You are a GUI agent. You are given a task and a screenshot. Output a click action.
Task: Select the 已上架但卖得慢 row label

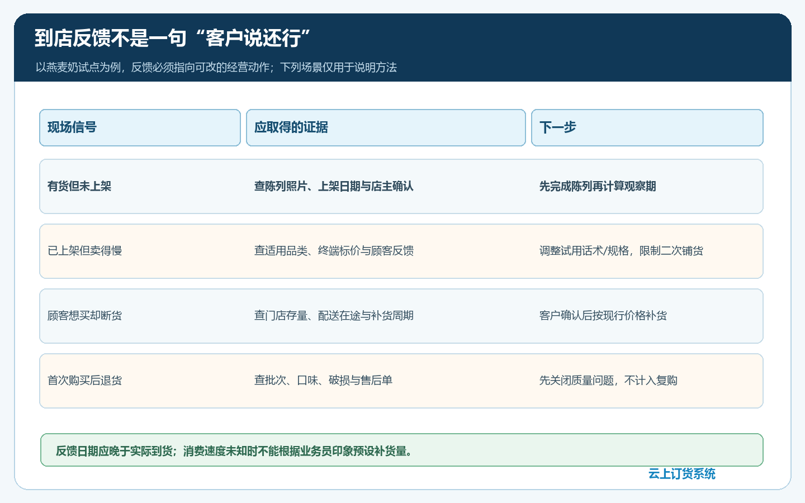point(85,251)
